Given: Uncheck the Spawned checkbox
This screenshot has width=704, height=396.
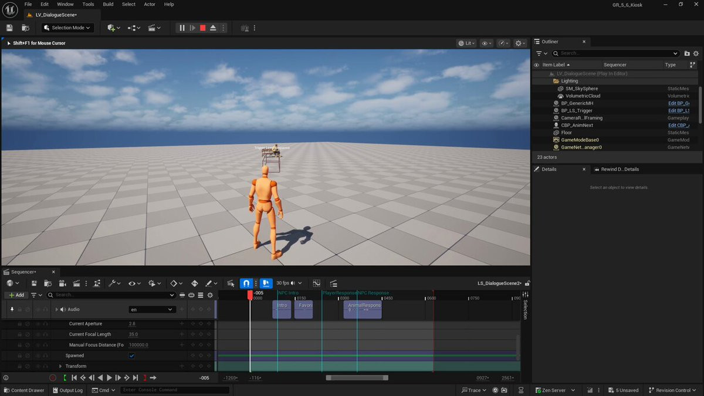Looking at the screenshot, I should click(x=131, y=356).
